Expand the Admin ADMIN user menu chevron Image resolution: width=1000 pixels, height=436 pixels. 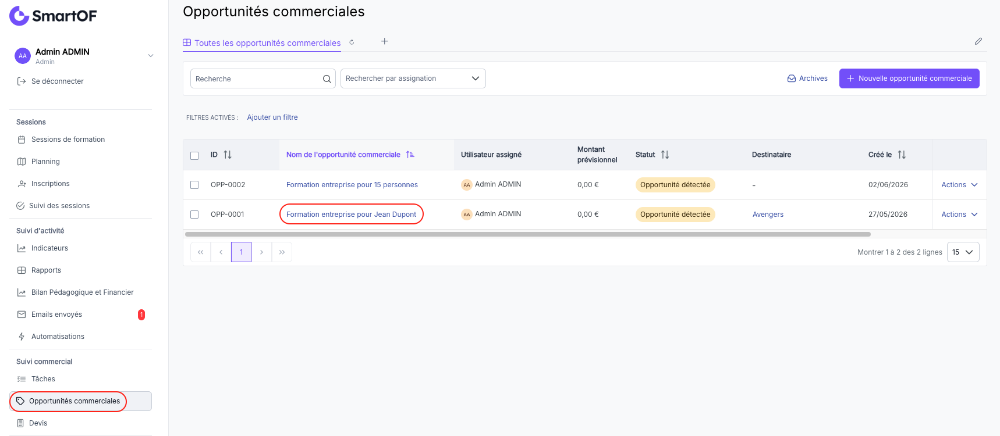(151, 56)
